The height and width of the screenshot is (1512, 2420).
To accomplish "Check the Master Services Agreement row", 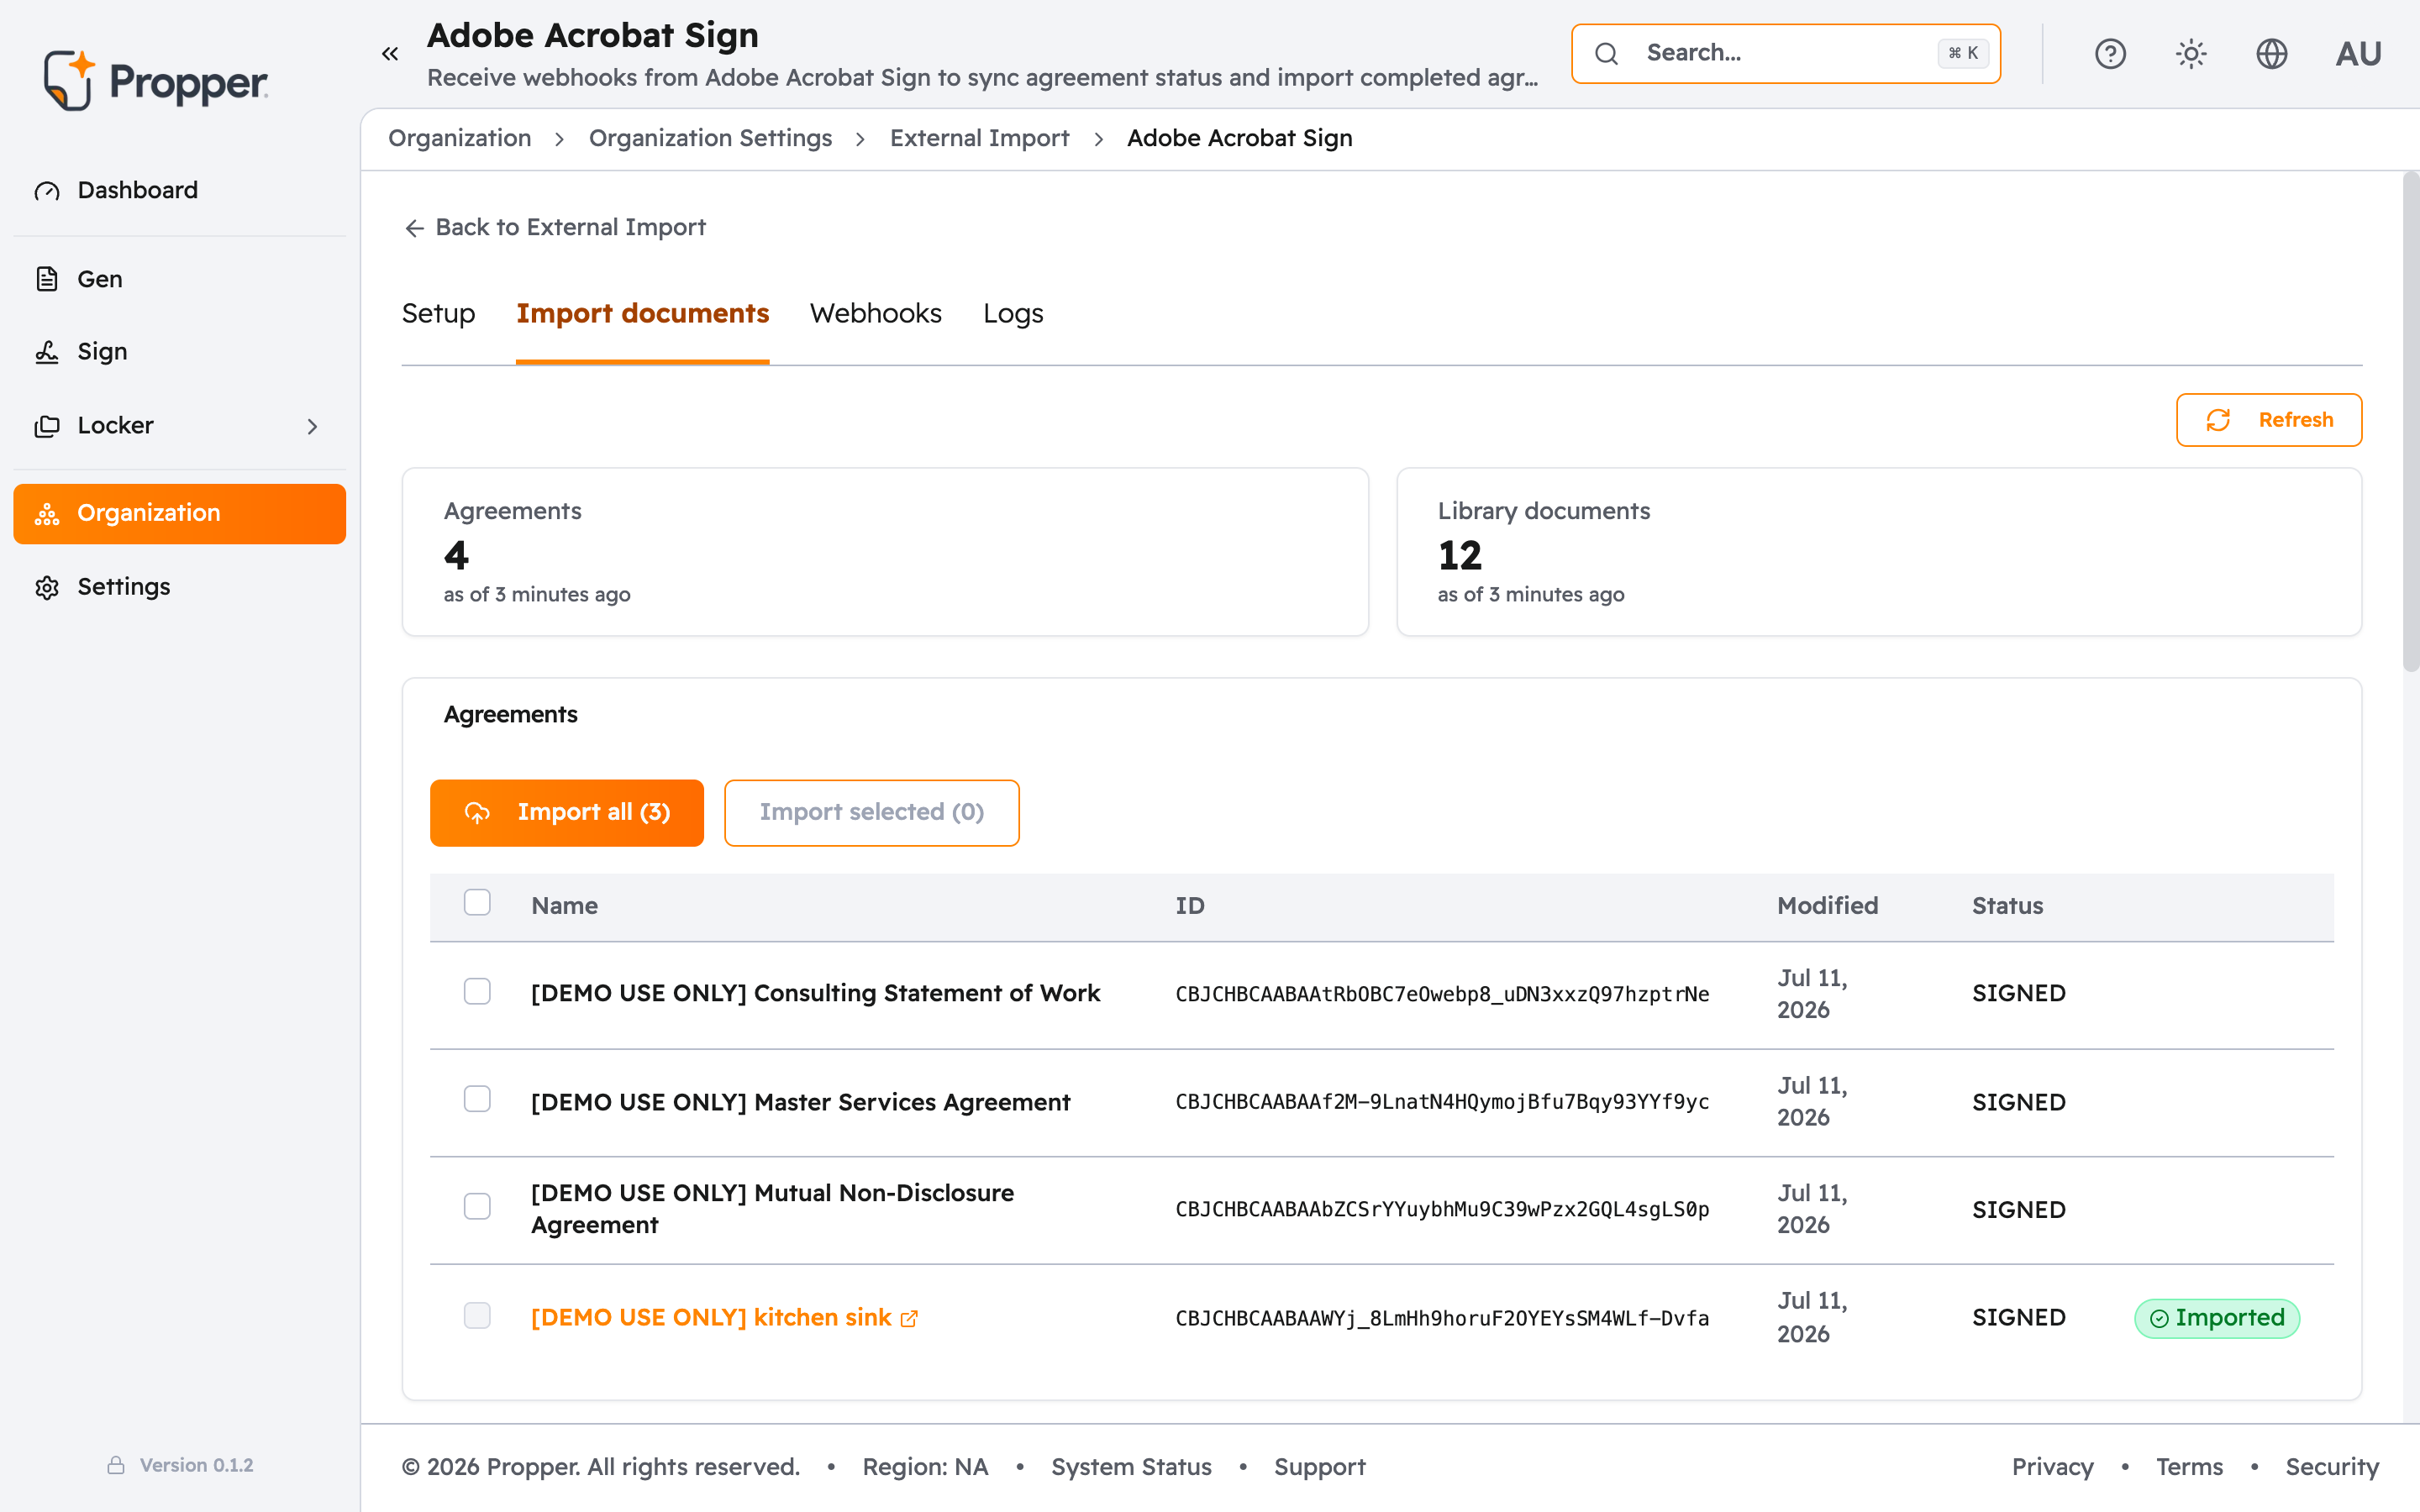I will tap(477, 1099).
